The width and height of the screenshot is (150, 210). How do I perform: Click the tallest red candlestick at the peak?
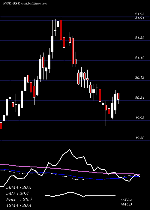[x=61, y=30]
